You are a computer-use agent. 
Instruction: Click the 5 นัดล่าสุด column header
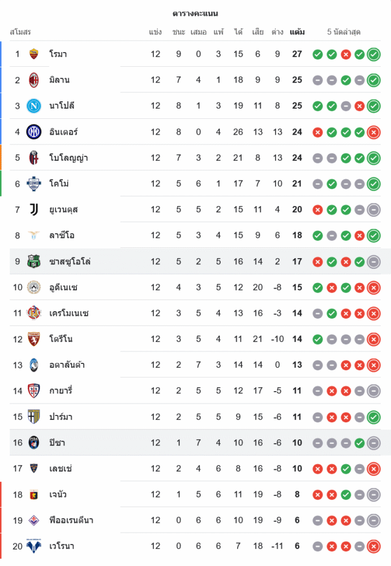[344, 32]
